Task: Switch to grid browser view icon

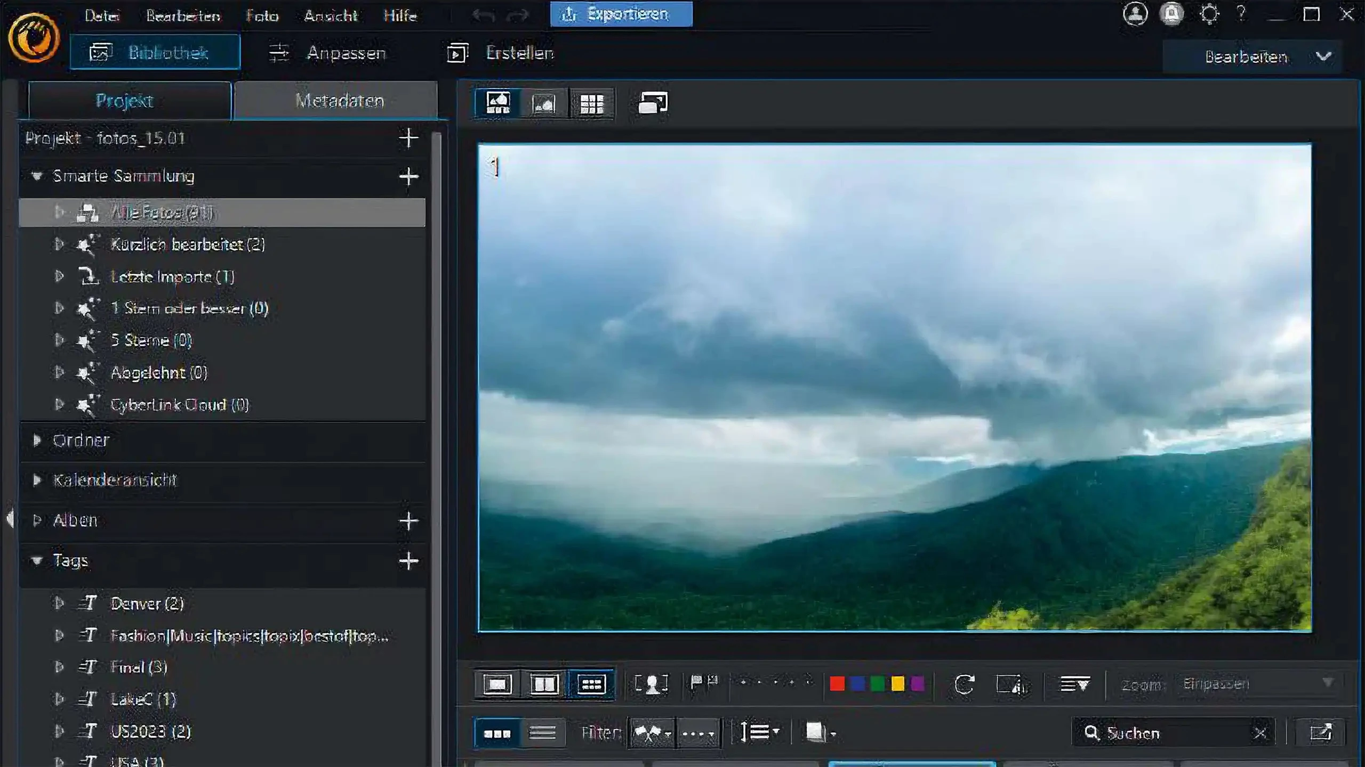Action: 591,103
